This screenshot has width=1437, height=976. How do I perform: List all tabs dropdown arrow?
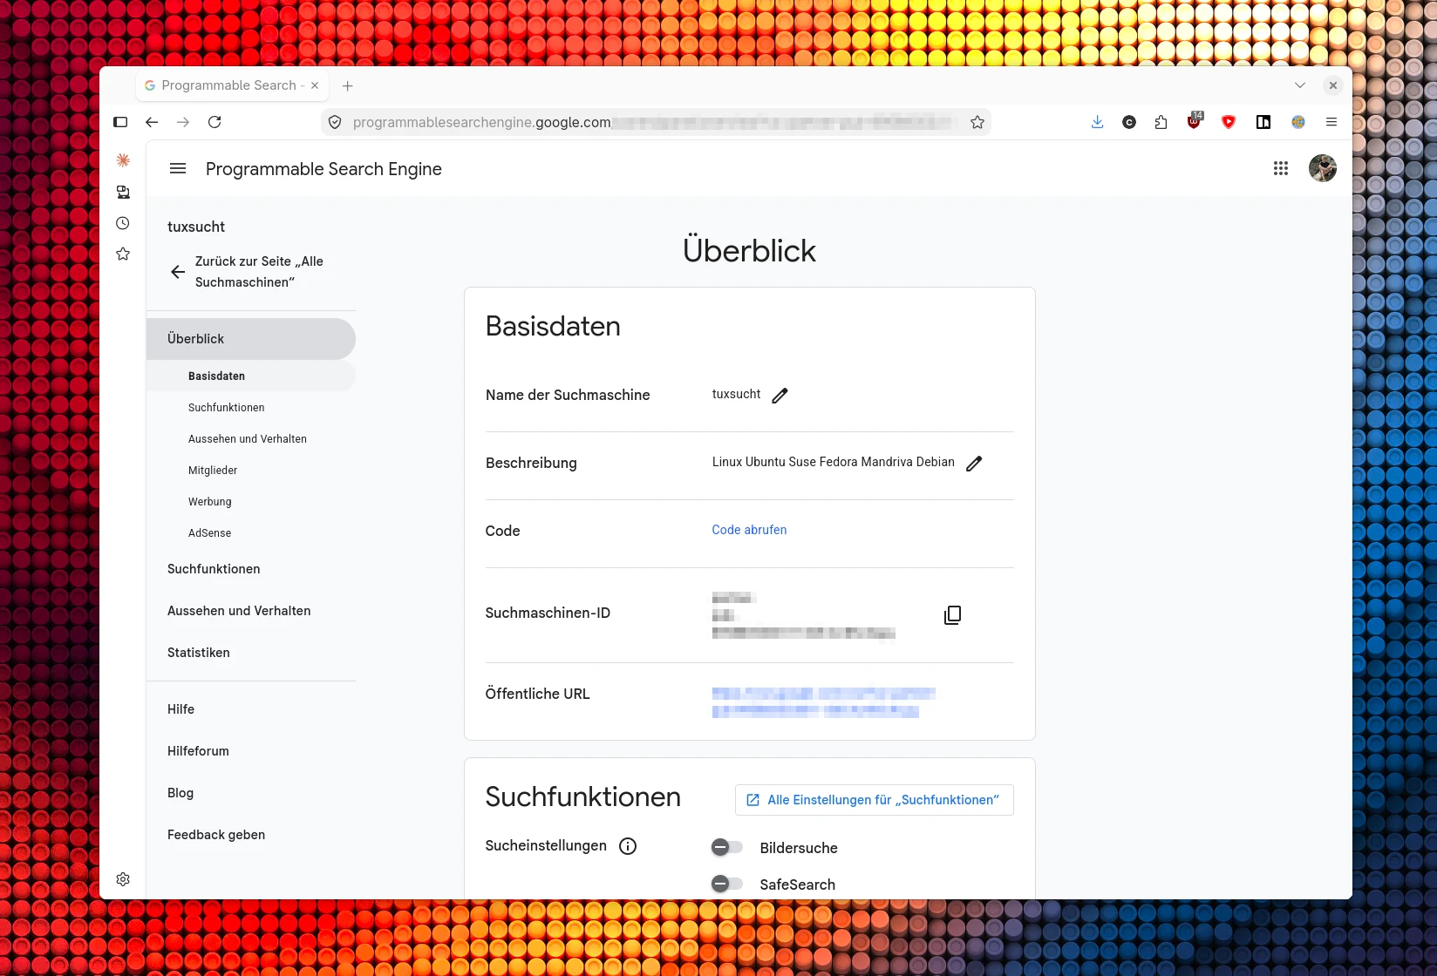[x=1300, y=85]
